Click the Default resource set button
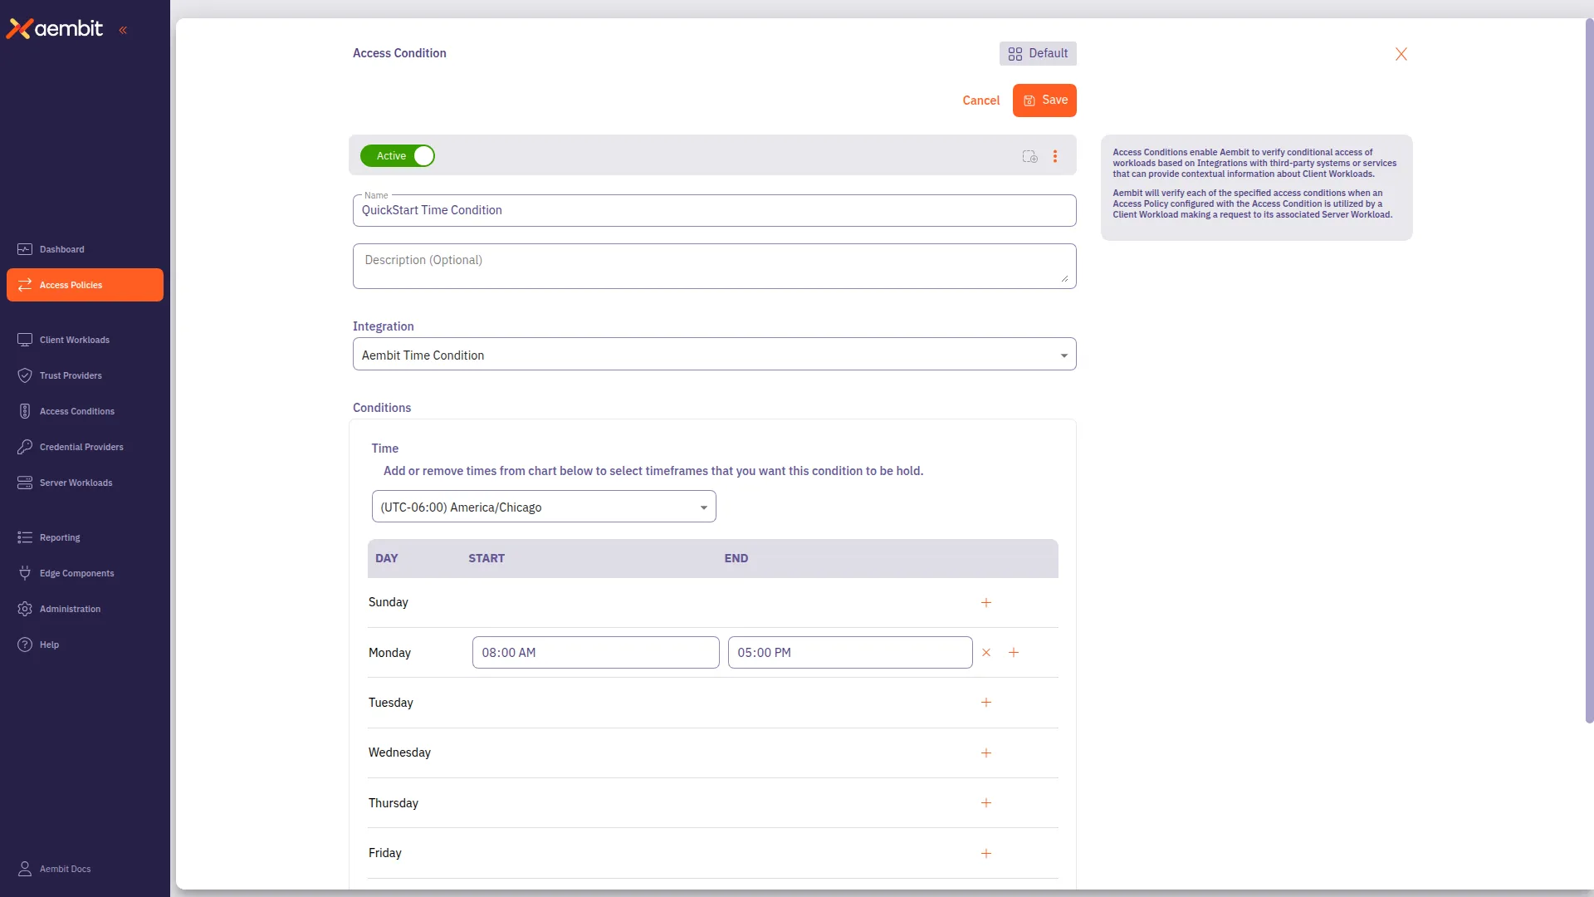 click(1038, 53)
